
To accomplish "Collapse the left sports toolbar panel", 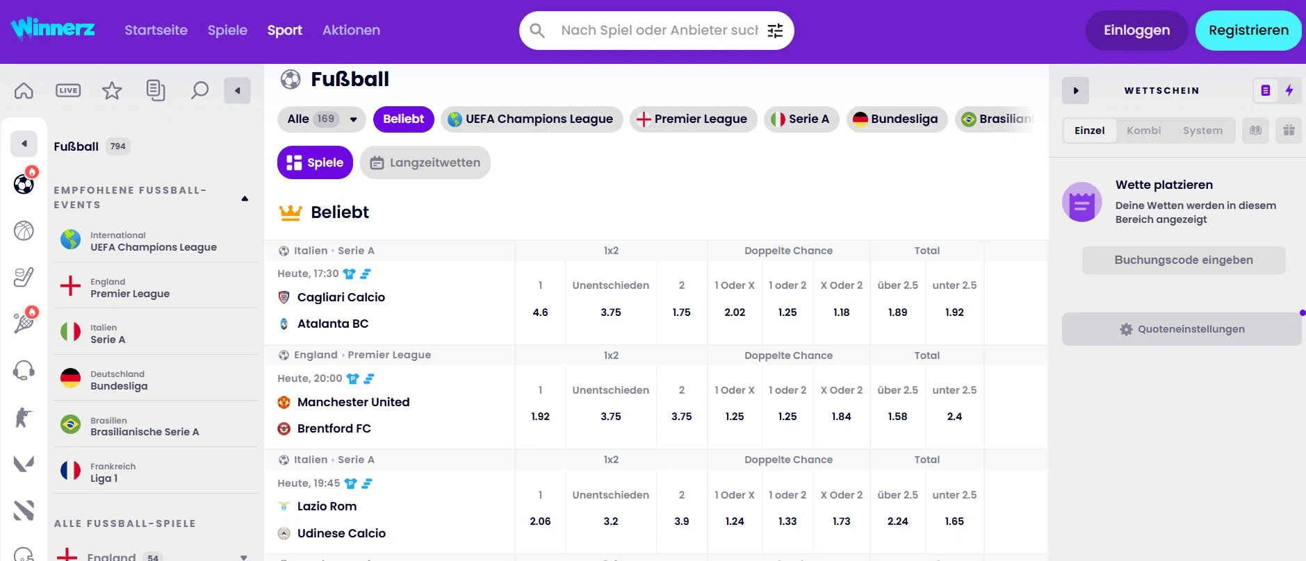I will point(237,90).
